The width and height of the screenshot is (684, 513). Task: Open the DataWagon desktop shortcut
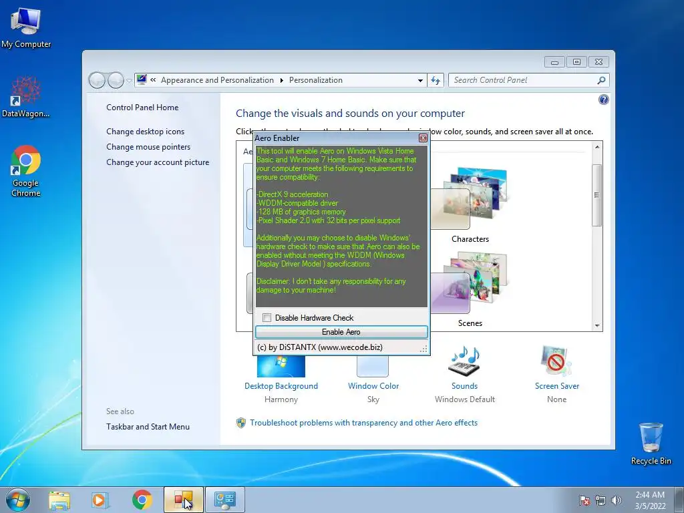(26, 96)
